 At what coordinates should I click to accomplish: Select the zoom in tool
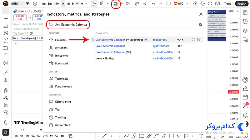coord(6,80)
